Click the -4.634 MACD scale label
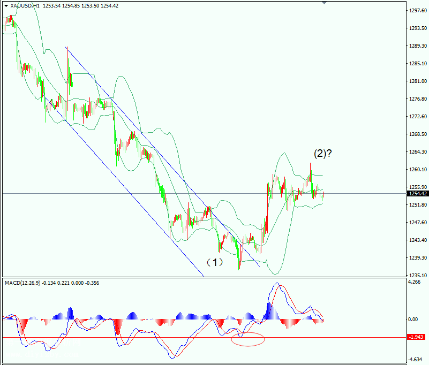429x365 pixels. [415, 360]
